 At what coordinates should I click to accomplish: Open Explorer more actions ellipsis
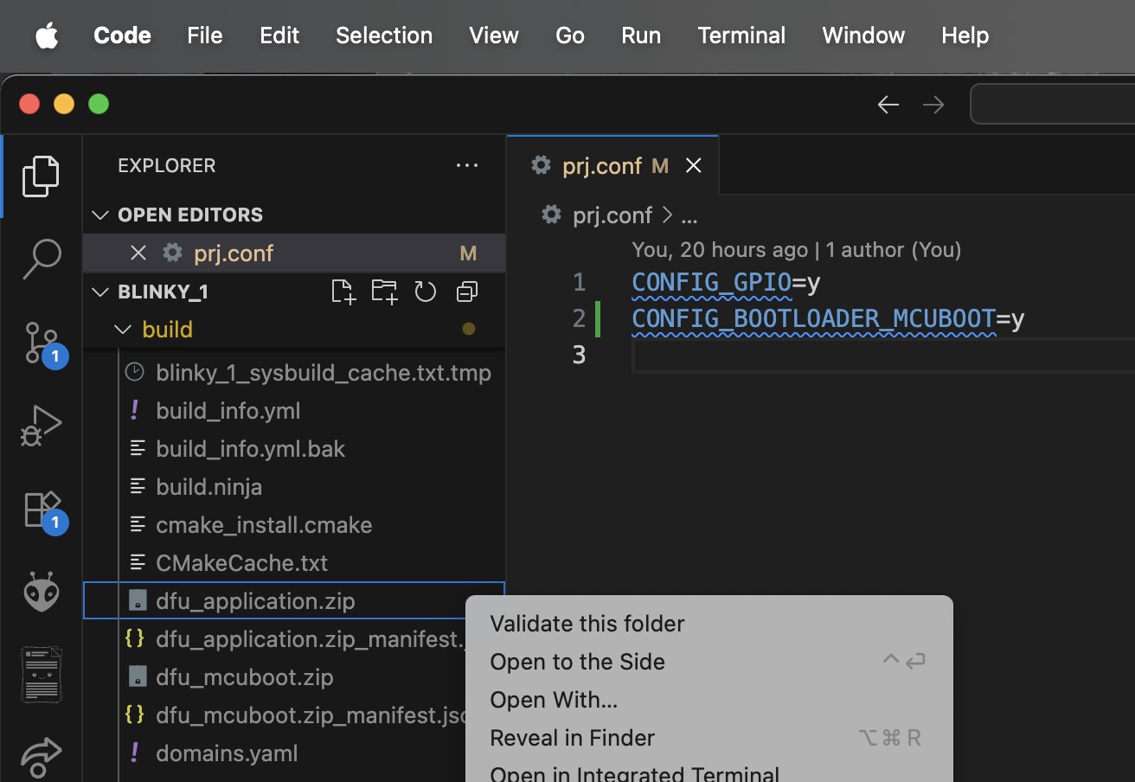[x=467, y=165]
